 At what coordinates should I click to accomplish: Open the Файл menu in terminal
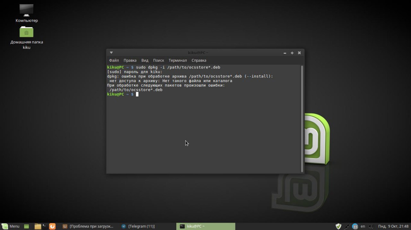point(114,60)
